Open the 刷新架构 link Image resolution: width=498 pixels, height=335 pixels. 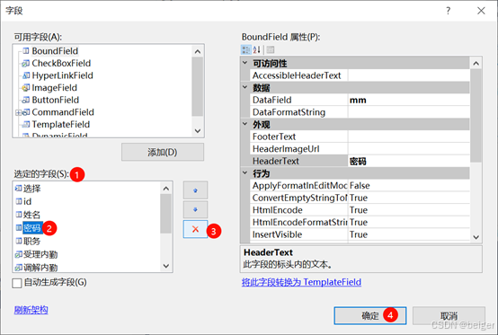pyautogui.click(x=31, y=310)
